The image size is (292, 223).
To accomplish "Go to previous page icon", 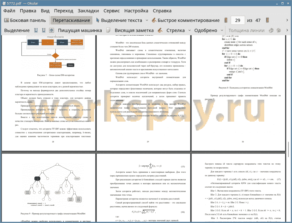I will coord(226,20).
